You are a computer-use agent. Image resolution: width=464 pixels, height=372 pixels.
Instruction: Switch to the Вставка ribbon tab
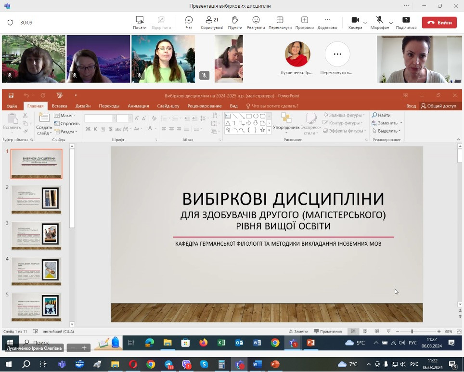click(x=59, y=106)
